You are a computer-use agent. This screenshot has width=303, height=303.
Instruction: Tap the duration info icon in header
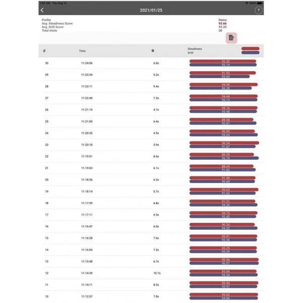pos(153,51)
